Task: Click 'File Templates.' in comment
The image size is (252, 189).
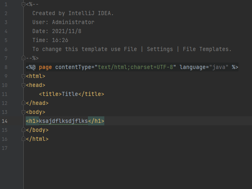Action: pos(207,49)
